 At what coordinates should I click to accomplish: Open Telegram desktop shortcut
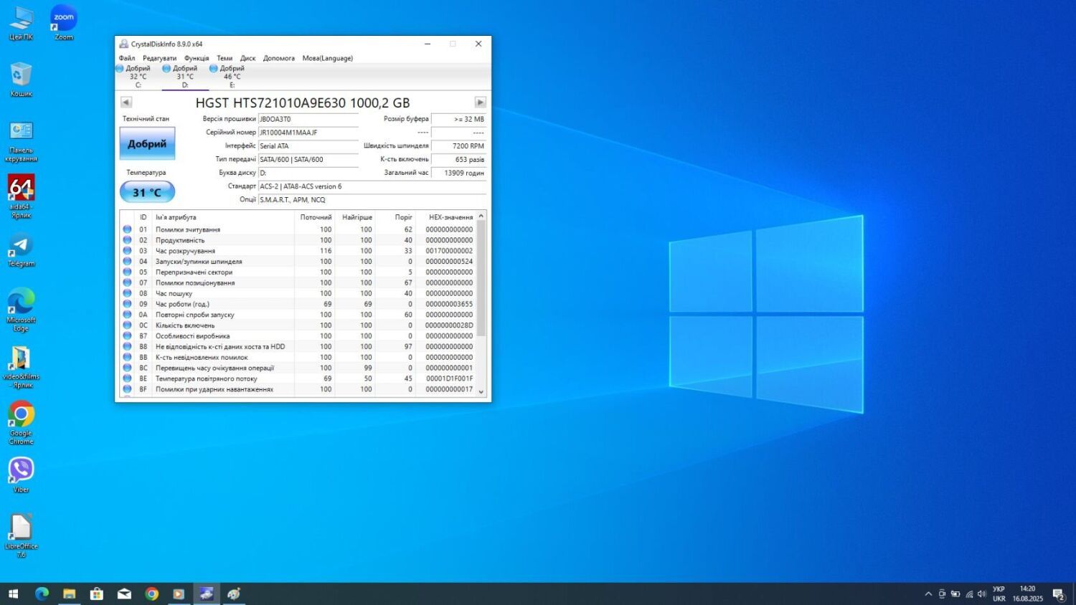click(21, 249)
